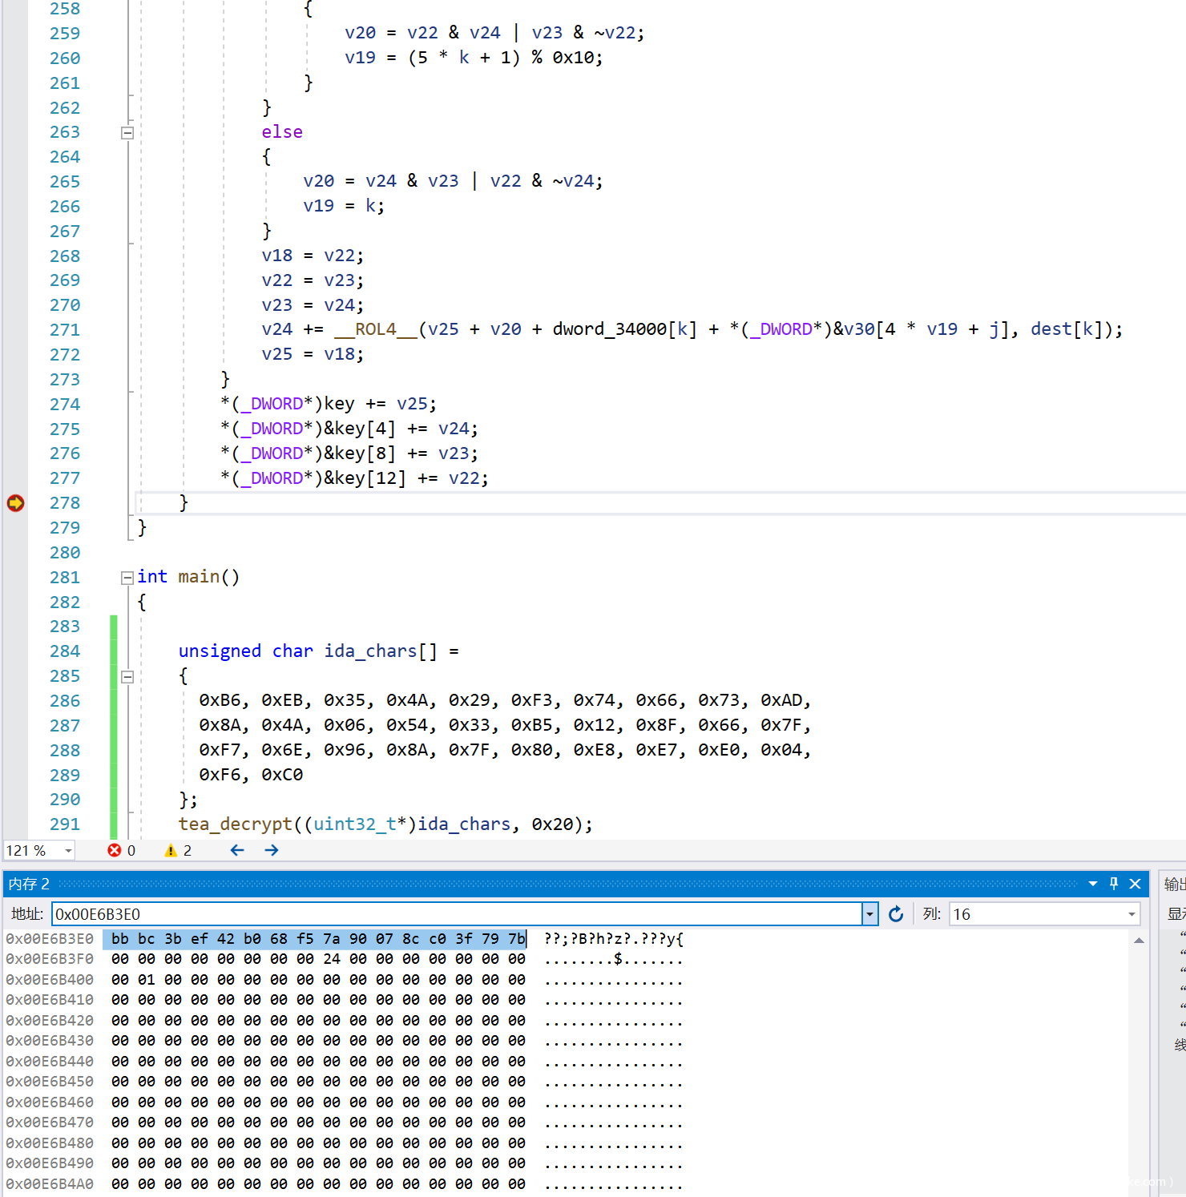Image resolution: width=1186 pixels, height=1197 pixels.
Task: Navigate forward with the right arrow
Action: pos(272,850)
